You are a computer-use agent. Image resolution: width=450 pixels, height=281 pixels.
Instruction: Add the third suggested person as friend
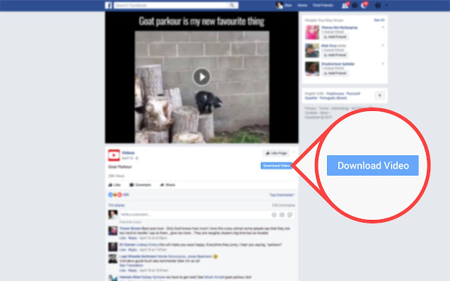coord(335,73)
